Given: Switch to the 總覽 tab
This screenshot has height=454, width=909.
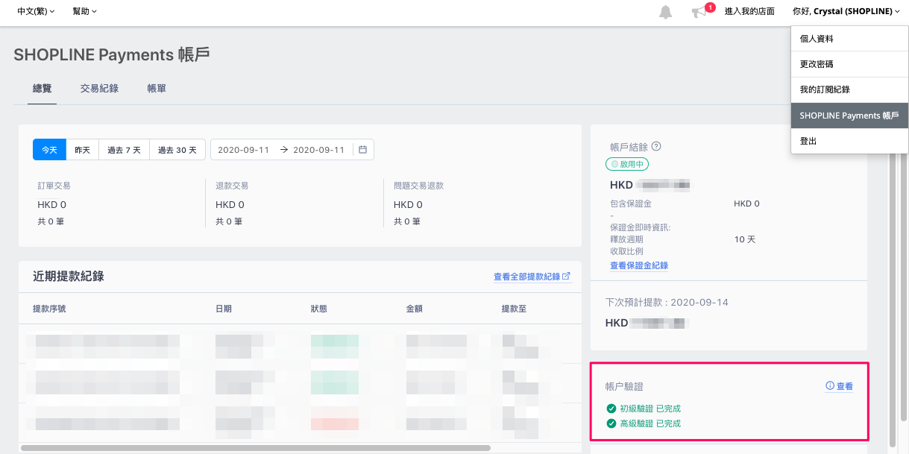Looking at the screenshot, I should click(43, 89).
